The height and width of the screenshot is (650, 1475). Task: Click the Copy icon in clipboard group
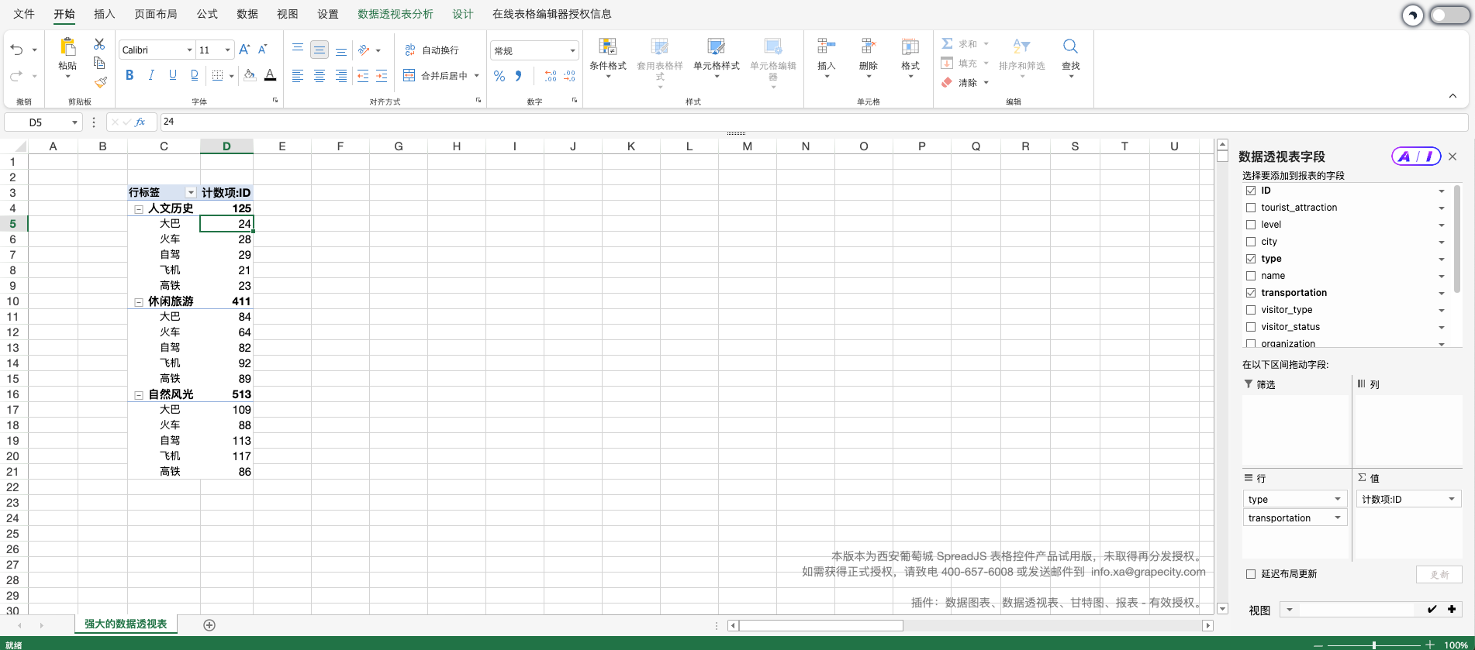pos(99,63)
